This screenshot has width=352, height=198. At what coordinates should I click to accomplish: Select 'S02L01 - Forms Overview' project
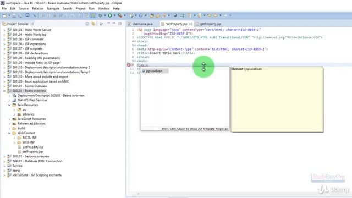point(30,86)
